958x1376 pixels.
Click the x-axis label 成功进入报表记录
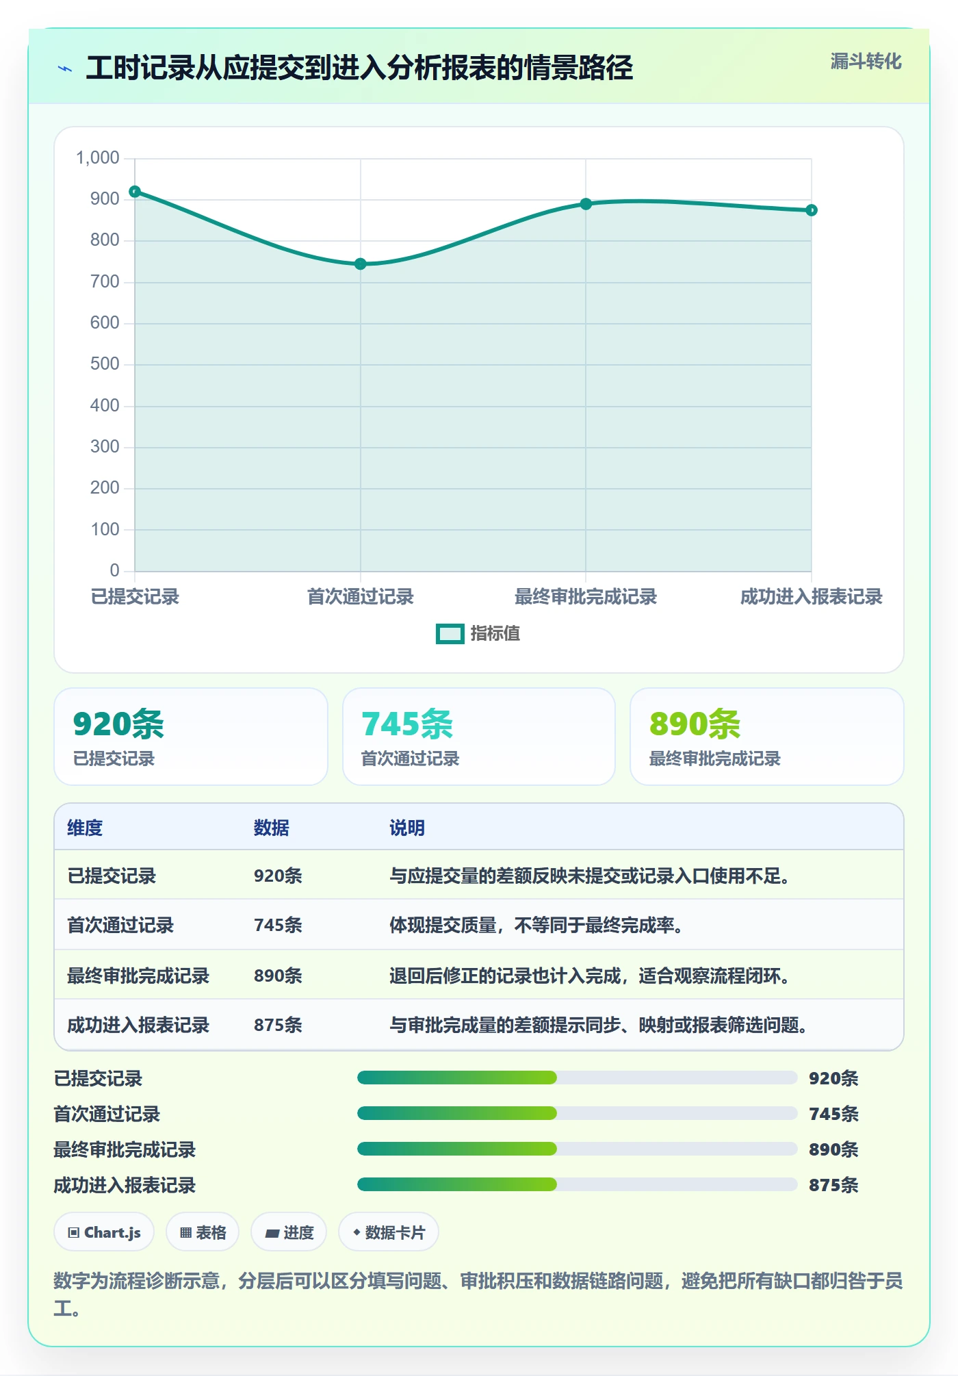[811, 597]
